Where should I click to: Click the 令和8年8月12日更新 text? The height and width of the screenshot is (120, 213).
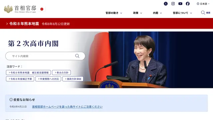coord(56,24)
